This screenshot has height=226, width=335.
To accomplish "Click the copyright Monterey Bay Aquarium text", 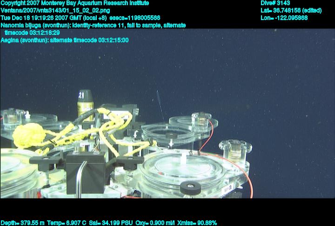I will point(75,3).
